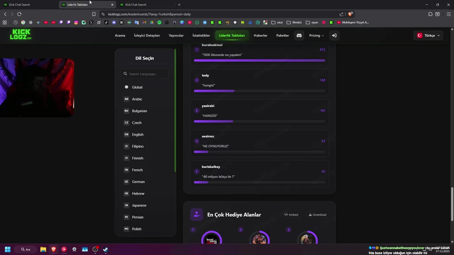
Task: Open the Türkçe language dropdown
Action: [x=428, y=35]
